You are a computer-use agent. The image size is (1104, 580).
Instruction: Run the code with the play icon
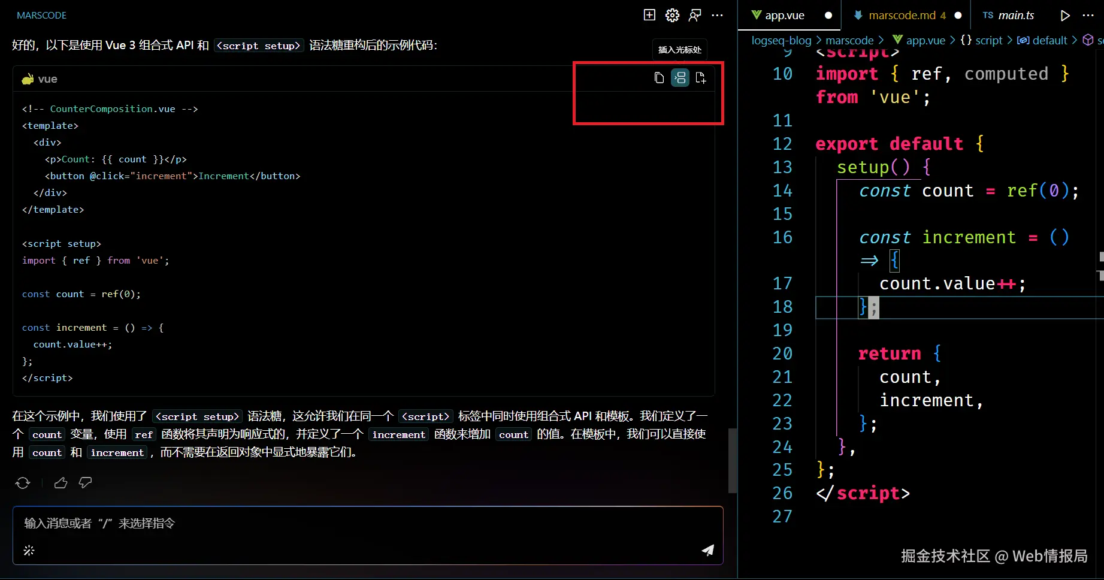pos(1065,16)
